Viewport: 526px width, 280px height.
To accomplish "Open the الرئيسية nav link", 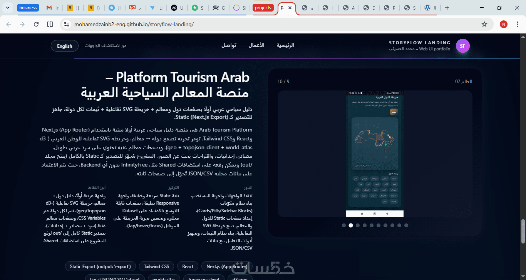I will pos(285,45).
